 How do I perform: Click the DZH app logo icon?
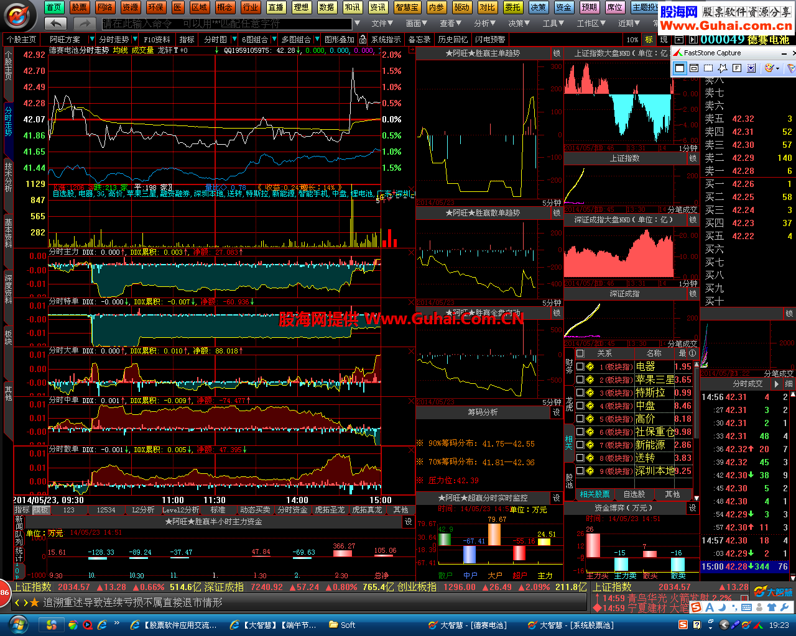coord(20,15)
